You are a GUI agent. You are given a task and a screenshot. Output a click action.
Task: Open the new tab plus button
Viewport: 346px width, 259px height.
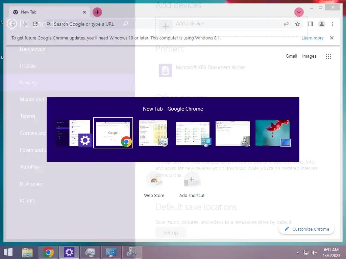(x=97, y=12)
